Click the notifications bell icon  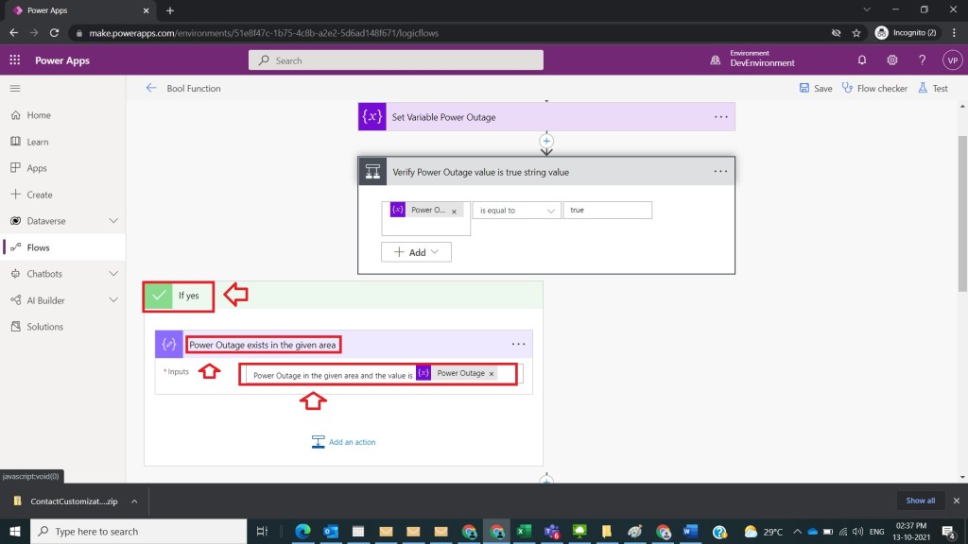click(862, 60)
